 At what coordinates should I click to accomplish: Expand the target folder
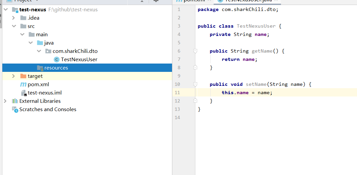coord(14,76)
